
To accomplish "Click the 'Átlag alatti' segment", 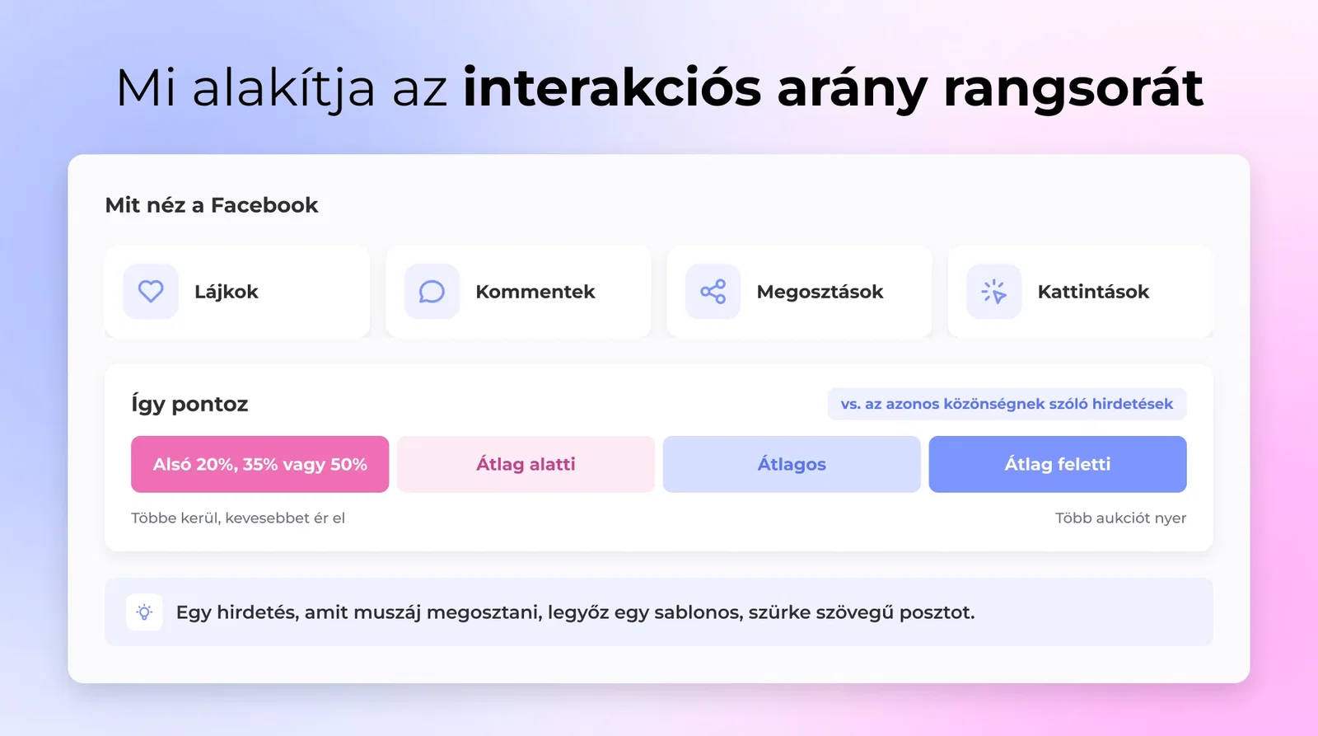I will (526, 464).
